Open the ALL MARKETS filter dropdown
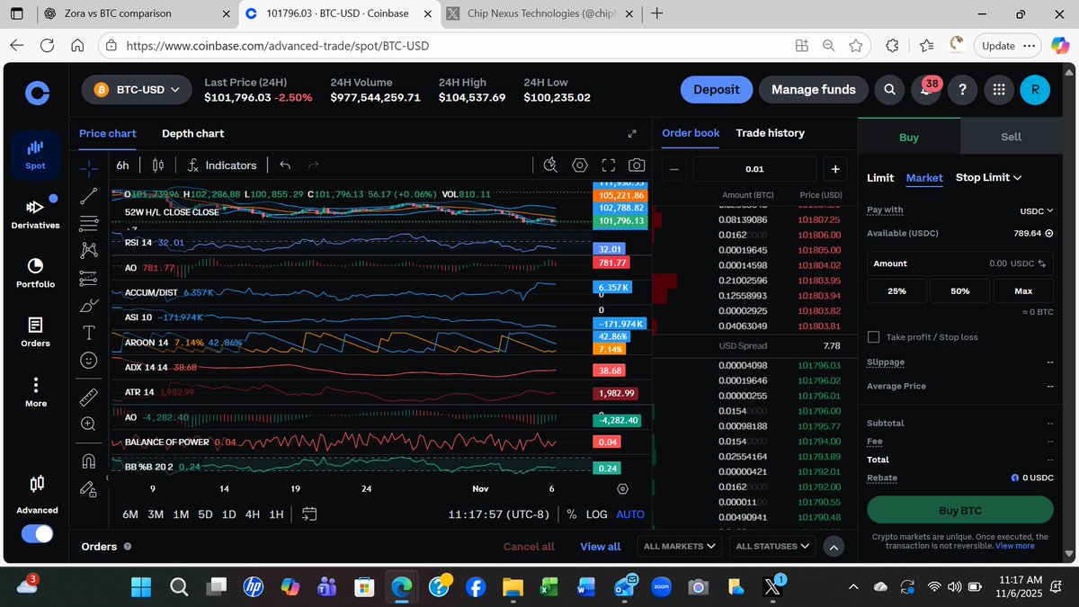This screenshot has height=607, width=1079. point(680,546)
